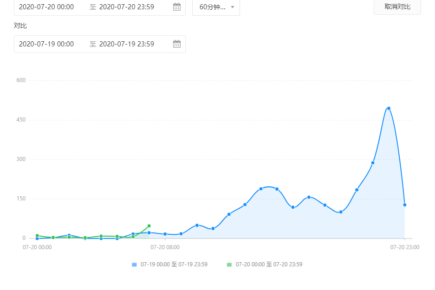The image size is (435, 290).
Task: Click the green legend color square
Action: coord(229,264)
